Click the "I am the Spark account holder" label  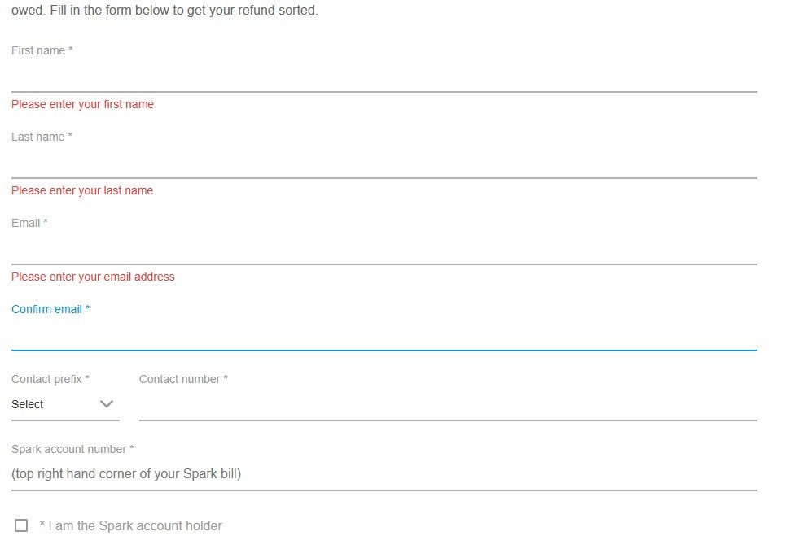(x=134, y=526)
